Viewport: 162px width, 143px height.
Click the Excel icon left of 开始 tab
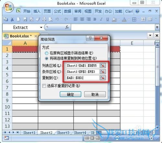click(x=18, y=11)
